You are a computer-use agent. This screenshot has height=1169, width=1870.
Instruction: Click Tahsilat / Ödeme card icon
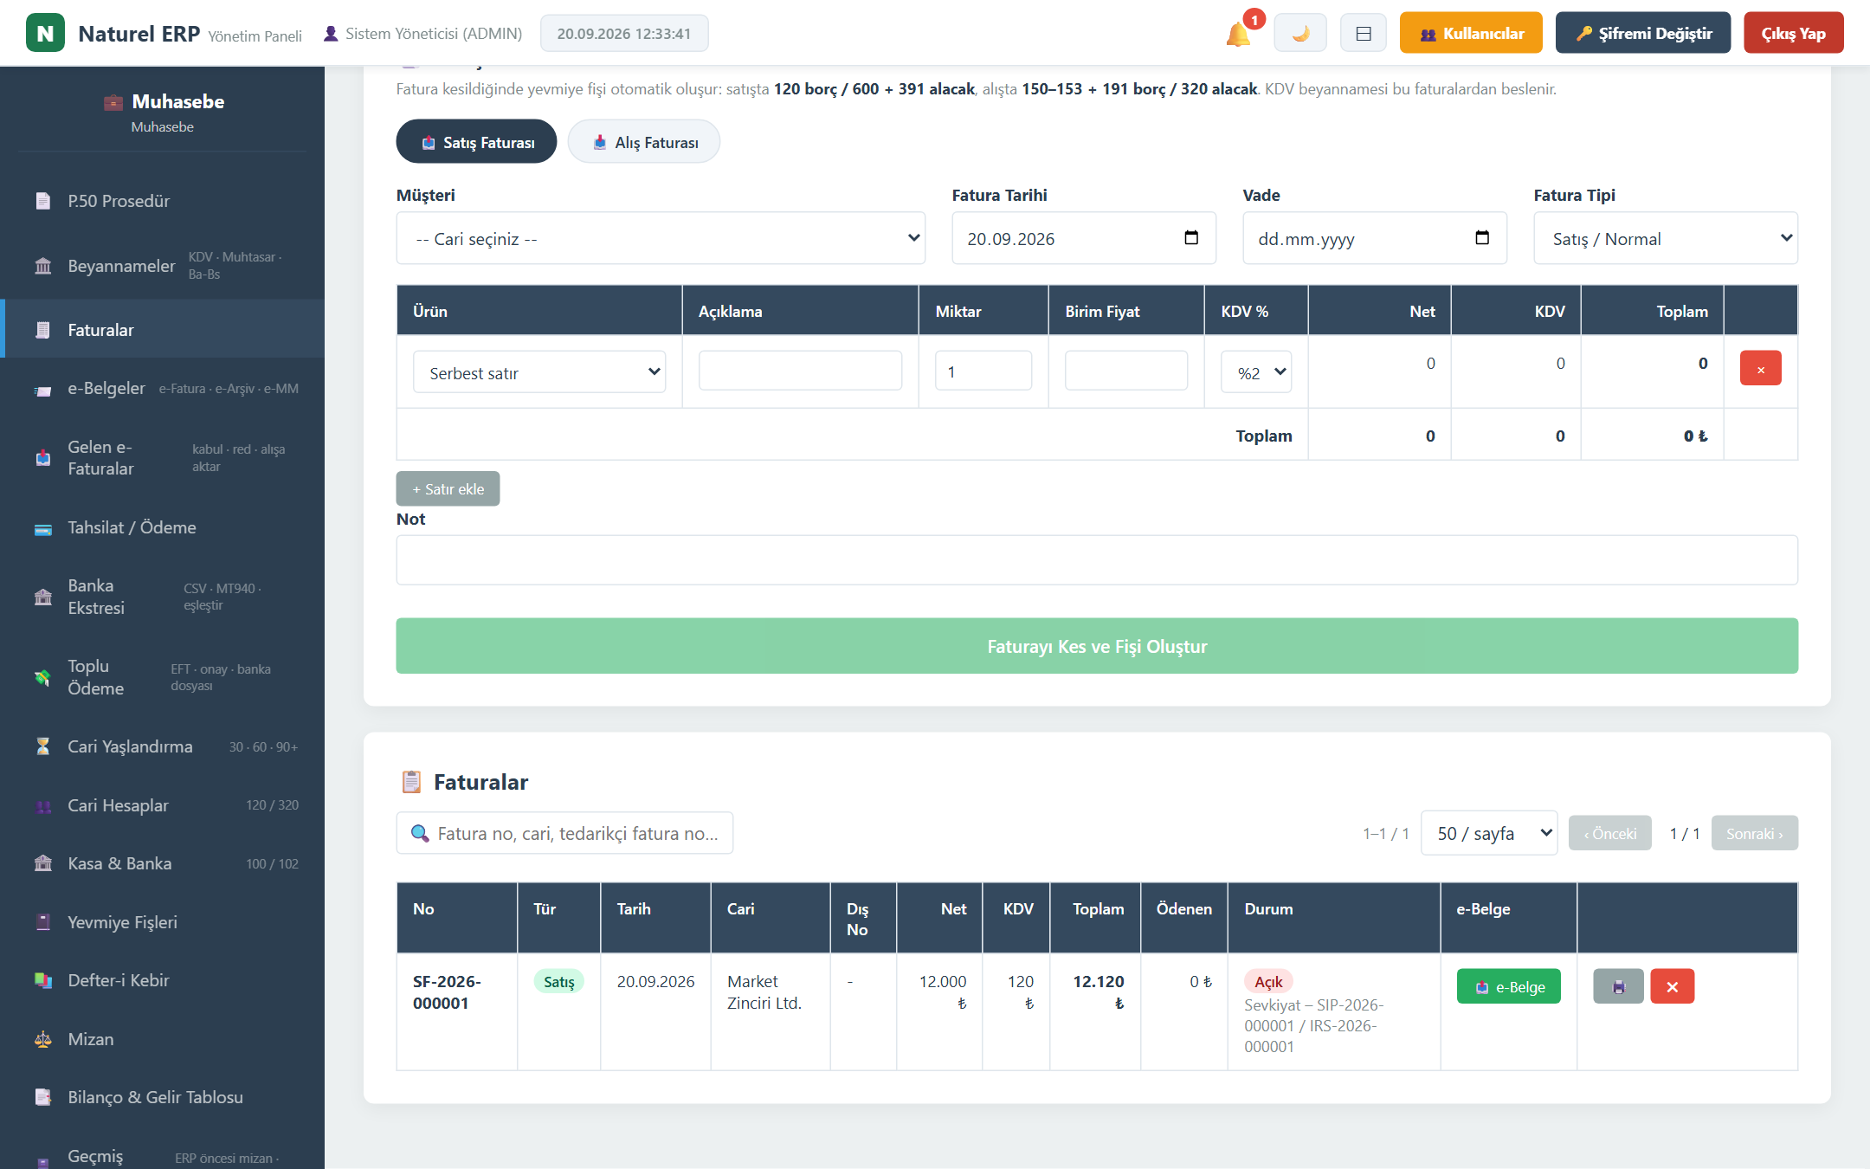point(42,528)
